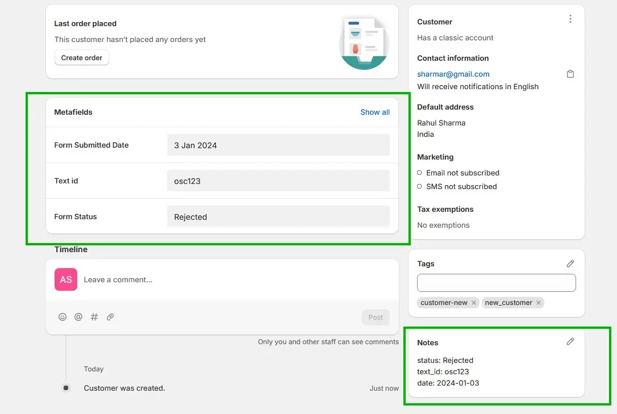Click the AS staff avatar
Screen dimensions: 617x414
pyautogui.click(x=66, y=279)
